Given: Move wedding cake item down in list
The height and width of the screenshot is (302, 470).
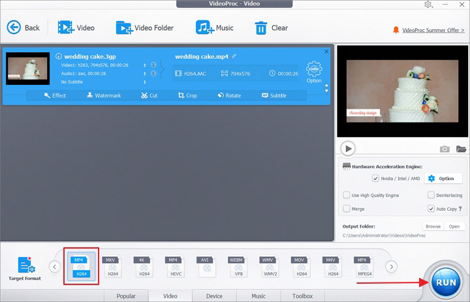Looking at the screenshot, I should click(x=327, y=91).
